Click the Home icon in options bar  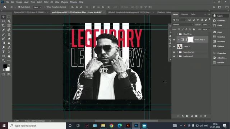5,7
